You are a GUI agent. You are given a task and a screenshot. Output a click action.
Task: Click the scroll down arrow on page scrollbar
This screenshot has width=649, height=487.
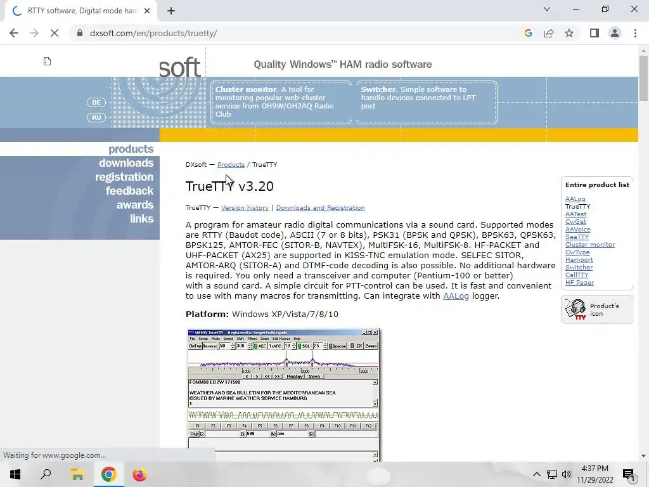point(643,456)
